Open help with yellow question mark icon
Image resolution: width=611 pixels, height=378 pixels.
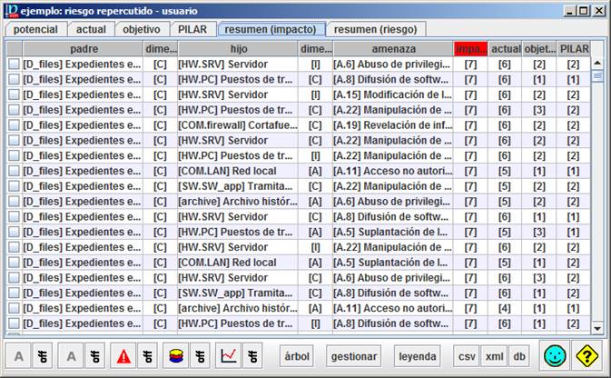click(589, 356)
